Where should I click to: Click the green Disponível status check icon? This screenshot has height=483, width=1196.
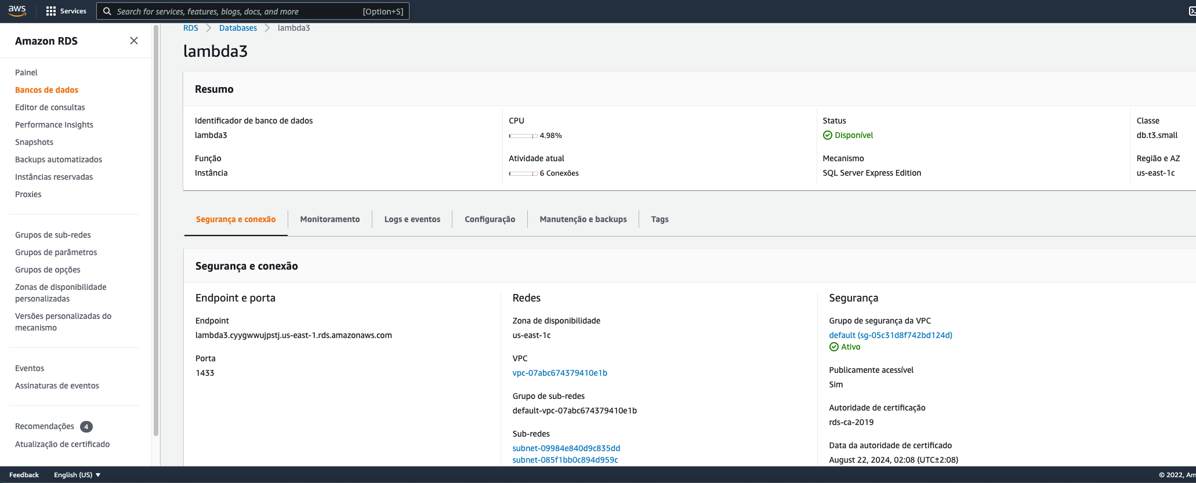(x=828, y=135)
